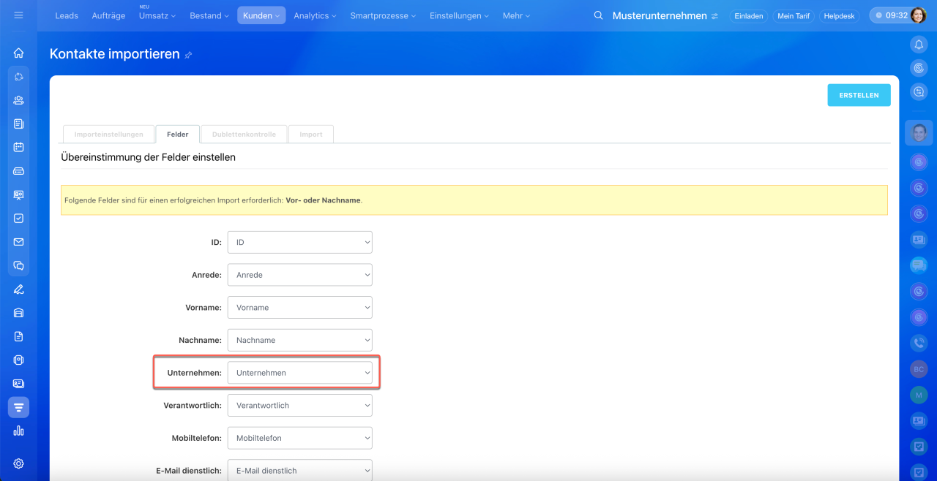Open the Vorname mapping dropdown
This screenshot has height=481, width=937.
(299, 308)
